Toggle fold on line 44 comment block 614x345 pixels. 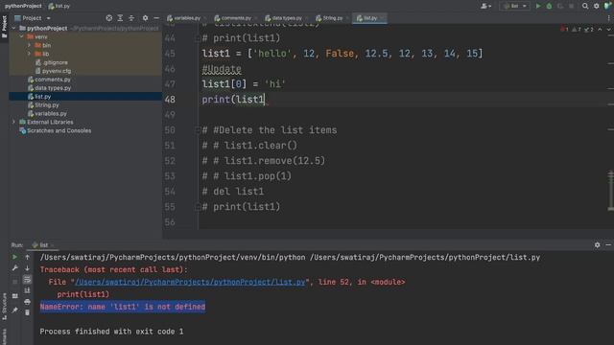[198, 38]
